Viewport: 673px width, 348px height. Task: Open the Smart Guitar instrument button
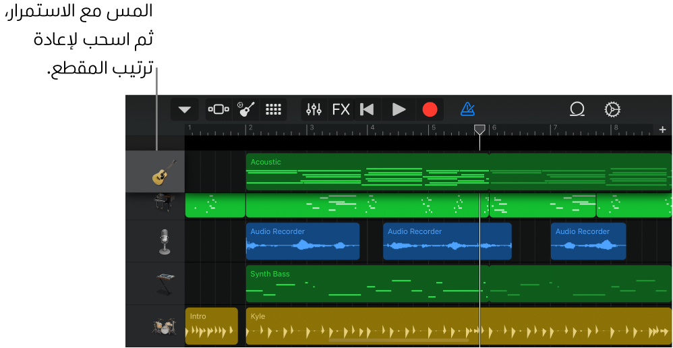tap(246, 110)
